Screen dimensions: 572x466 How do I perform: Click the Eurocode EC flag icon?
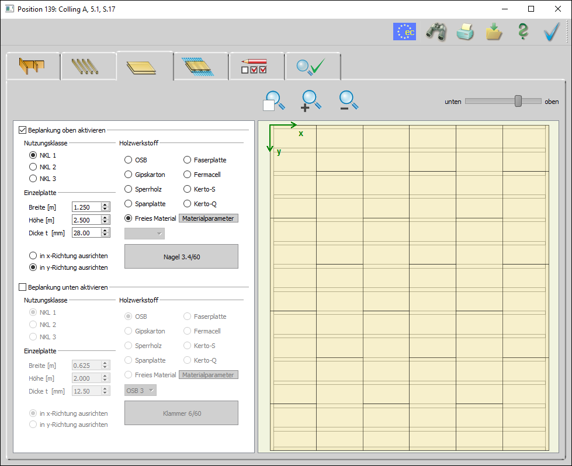click(x=404, y=32)
